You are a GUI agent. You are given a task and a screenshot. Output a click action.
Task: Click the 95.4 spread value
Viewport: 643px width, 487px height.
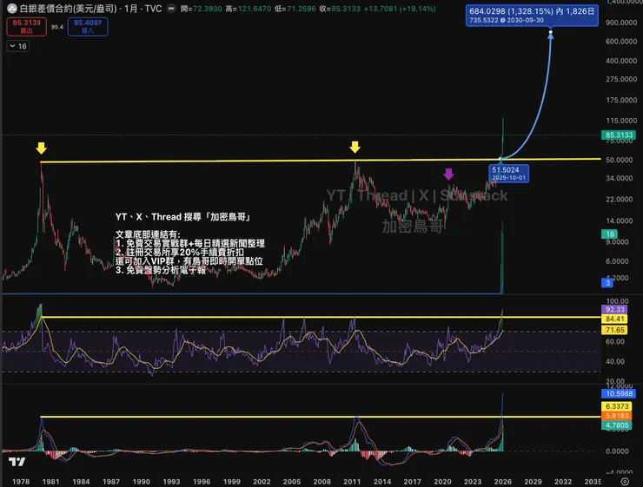pyautogui.click(x=57, y=27)
